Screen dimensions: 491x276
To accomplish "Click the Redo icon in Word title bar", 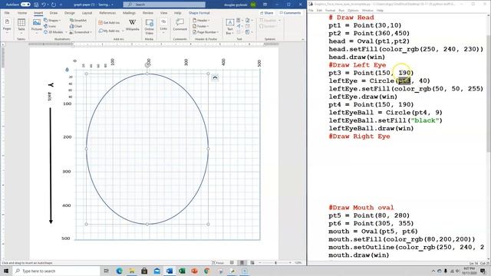I will point(54,5).
